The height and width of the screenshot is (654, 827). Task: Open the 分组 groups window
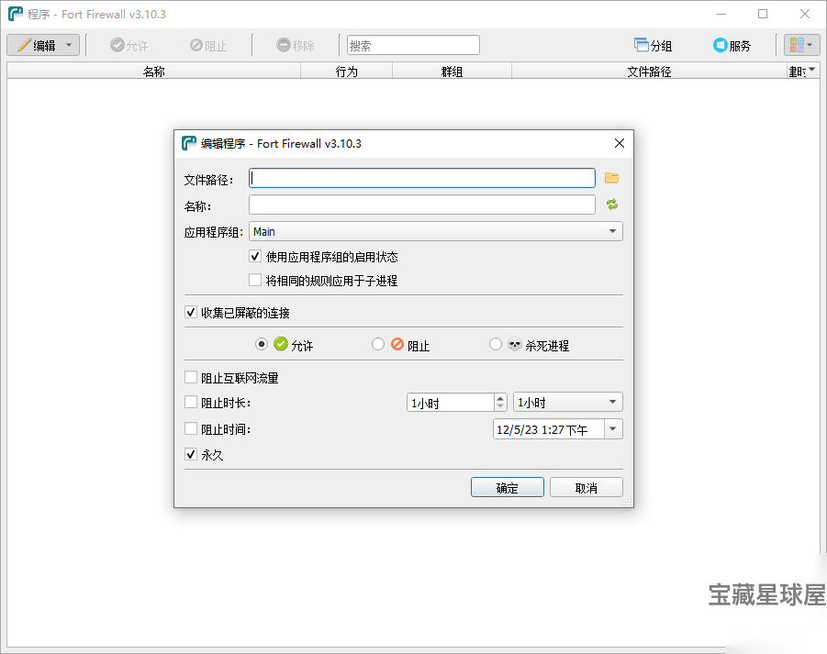coord(653,45)
